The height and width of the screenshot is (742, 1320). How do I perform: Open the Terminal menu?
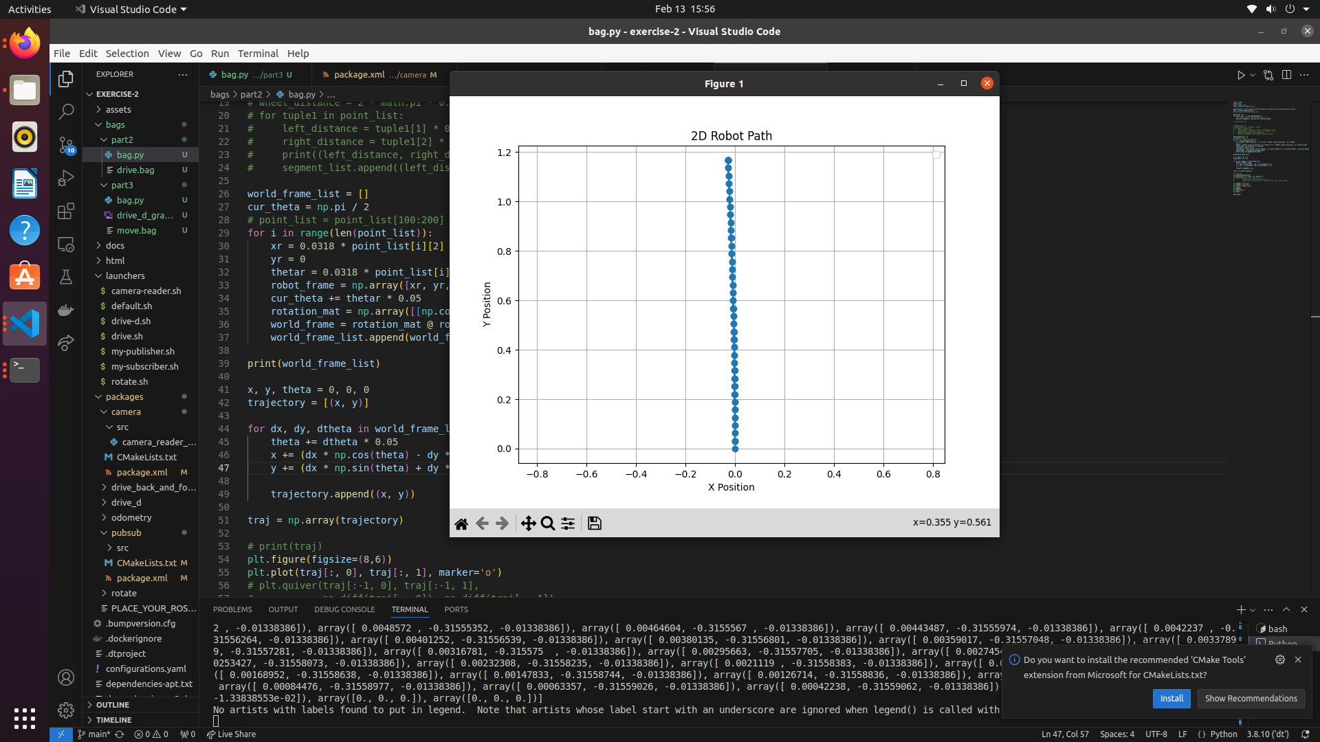pos(258,53)
